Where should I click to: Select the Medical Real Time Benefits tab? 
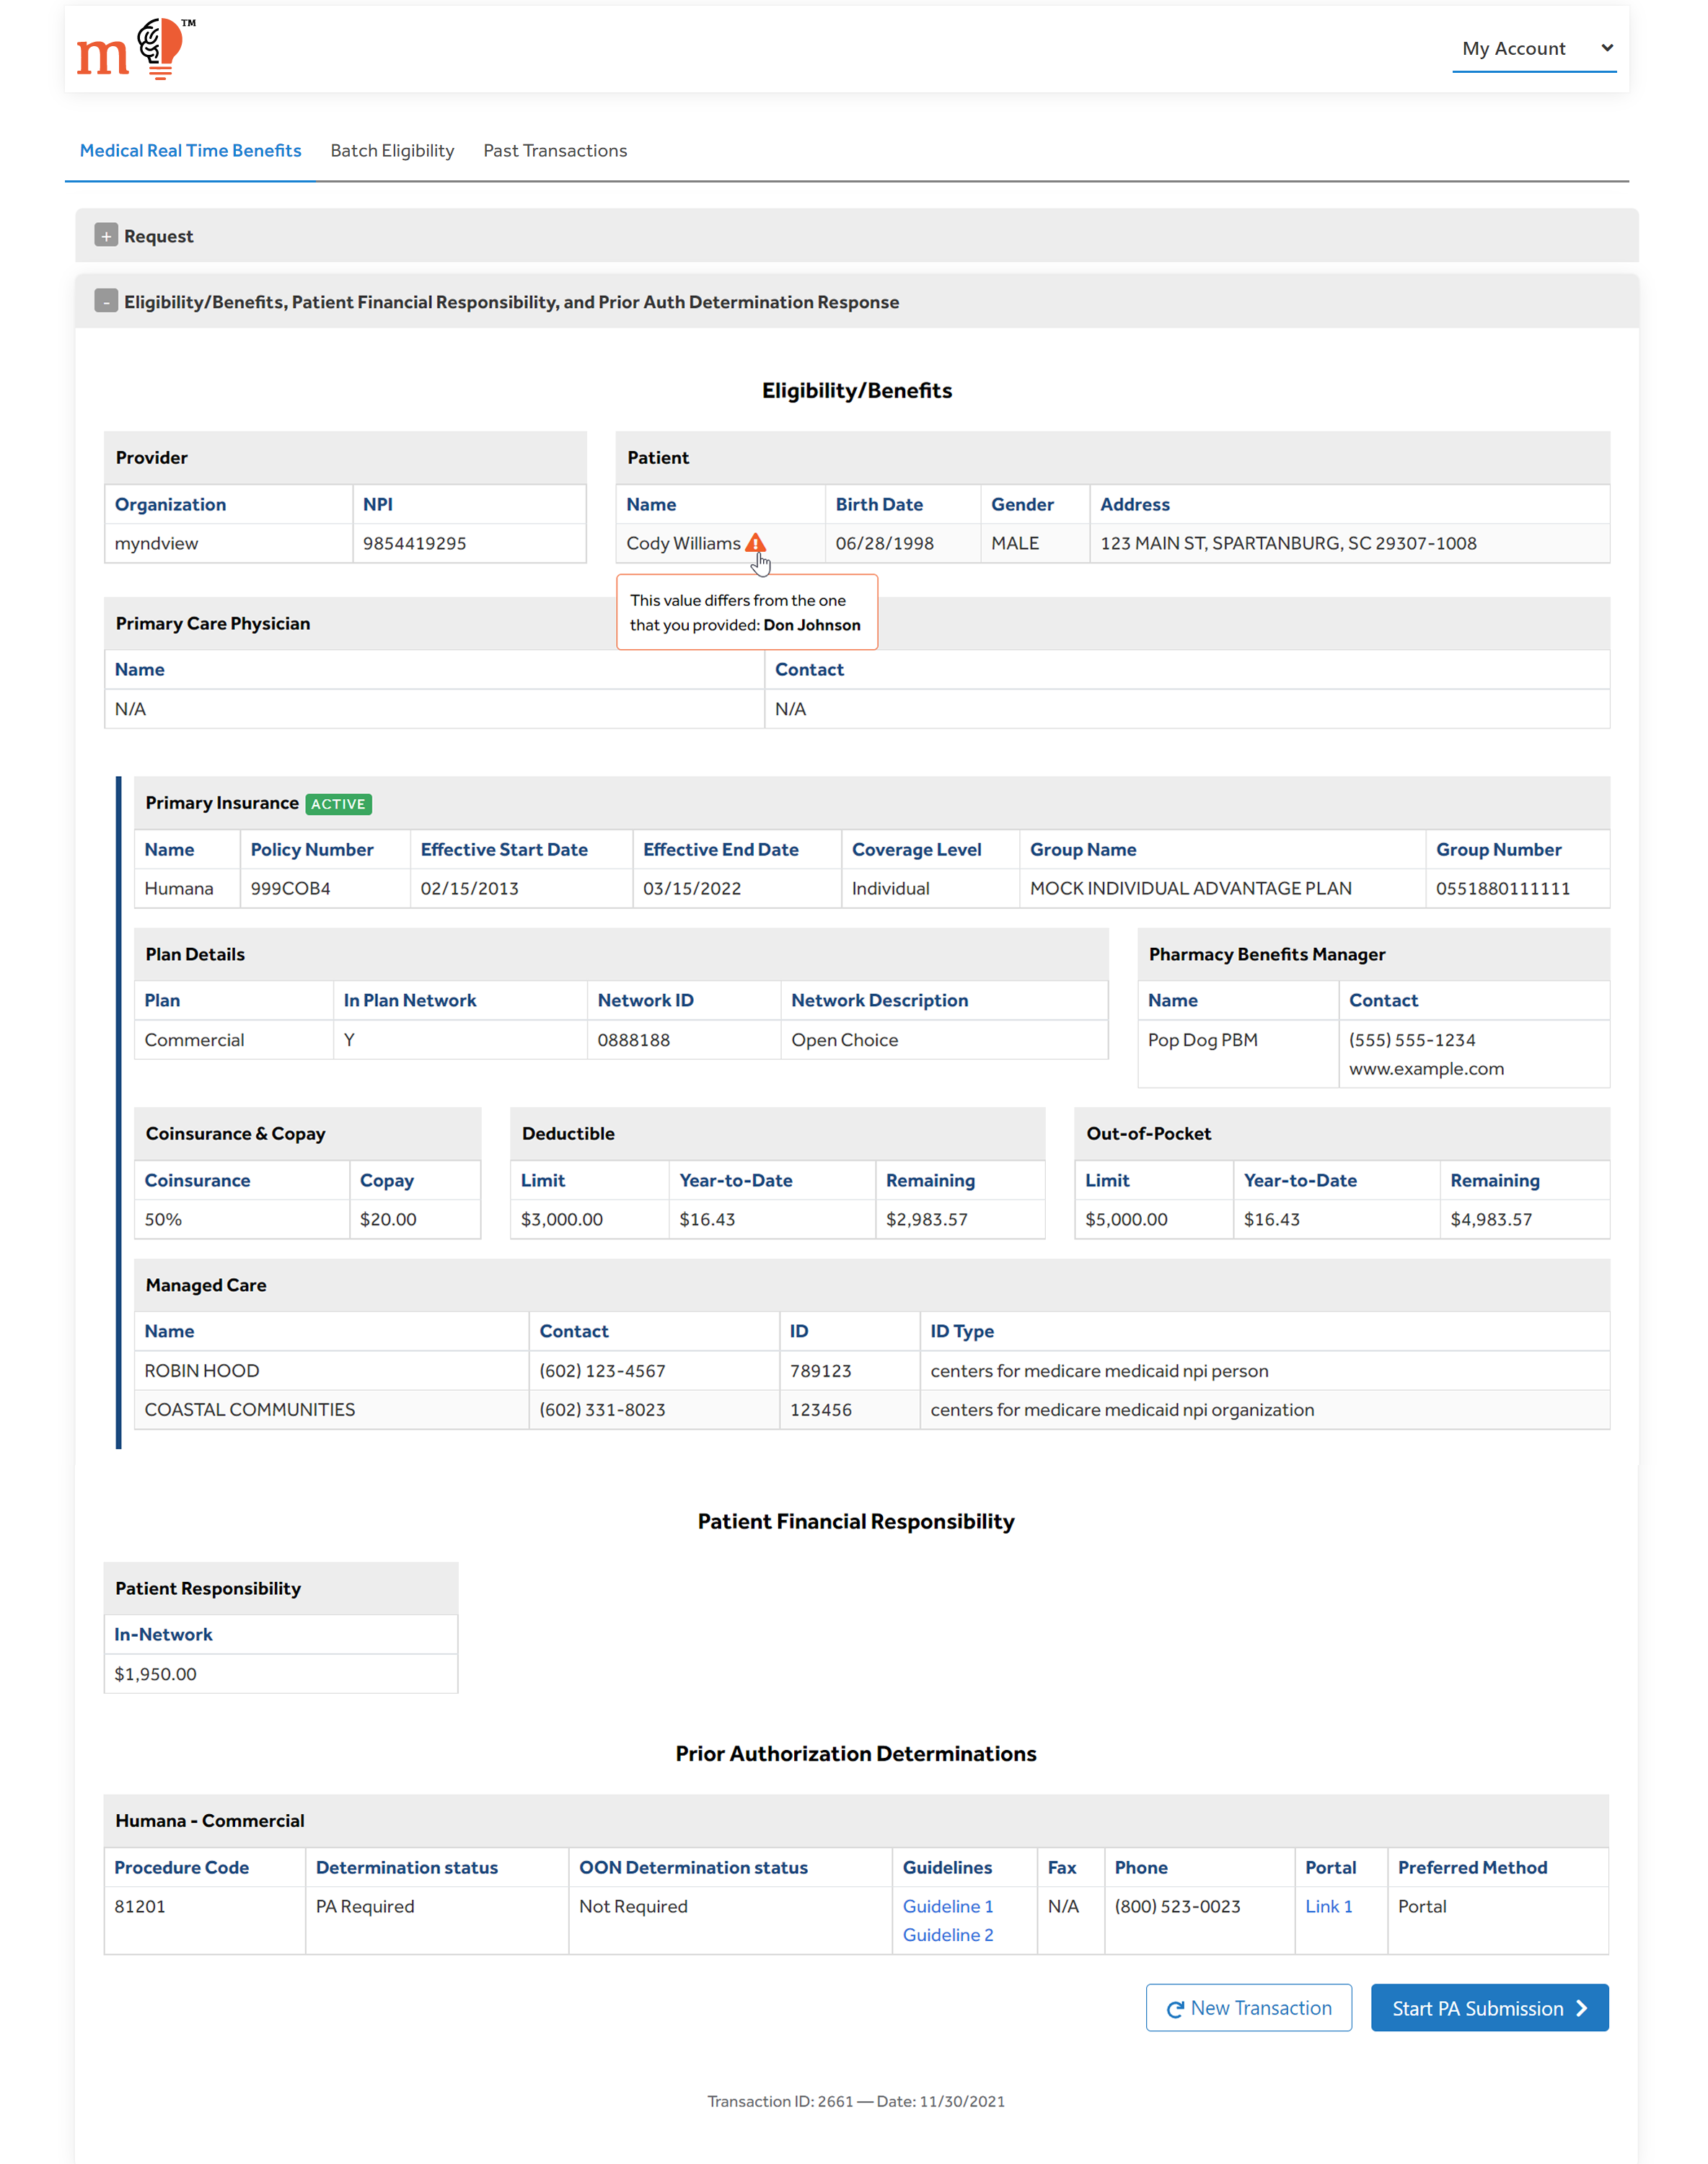click(x=190, y=151)
